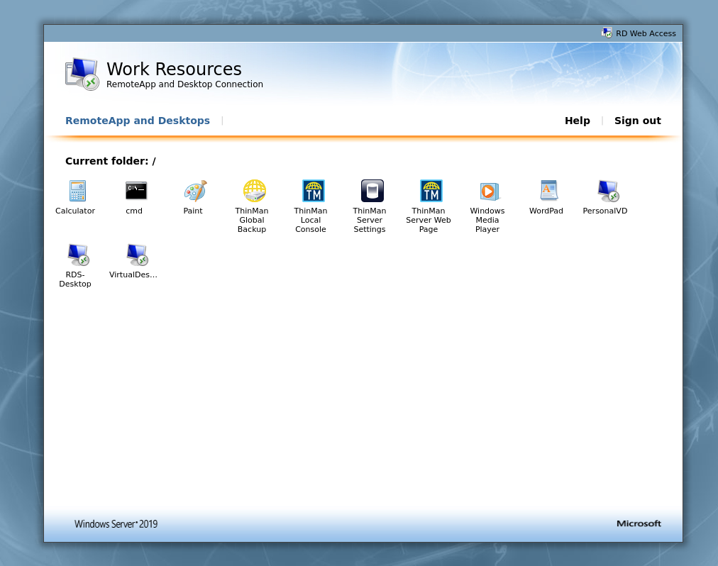Connect to the PersonalVD desktop icon
This screenshot has width=718, height=566.
pos(607,191)
